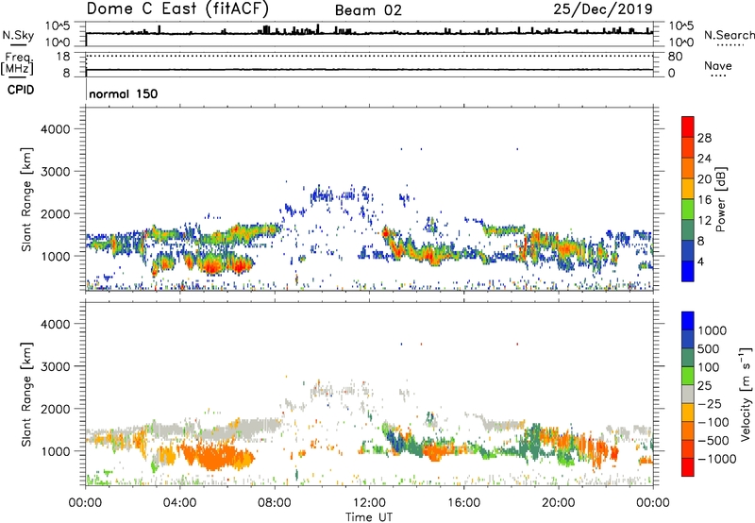This screenshot has width=755, height=523.
Task: Click the "80" Nave tick label
Action: (675, 57)
